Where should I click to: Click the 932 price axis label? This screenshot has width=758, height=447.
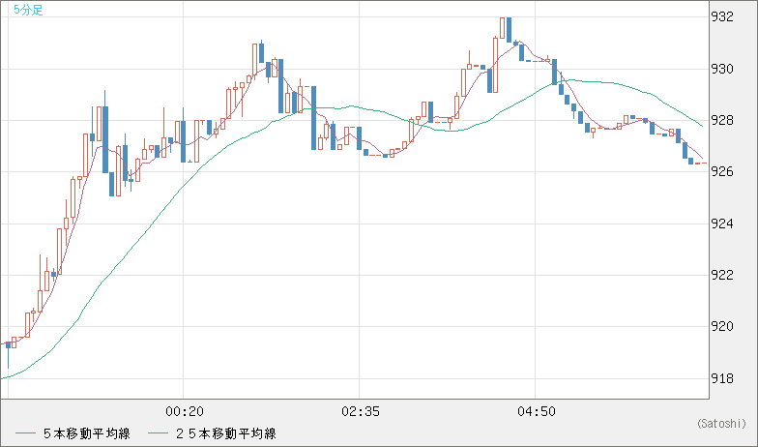[721, 17]
